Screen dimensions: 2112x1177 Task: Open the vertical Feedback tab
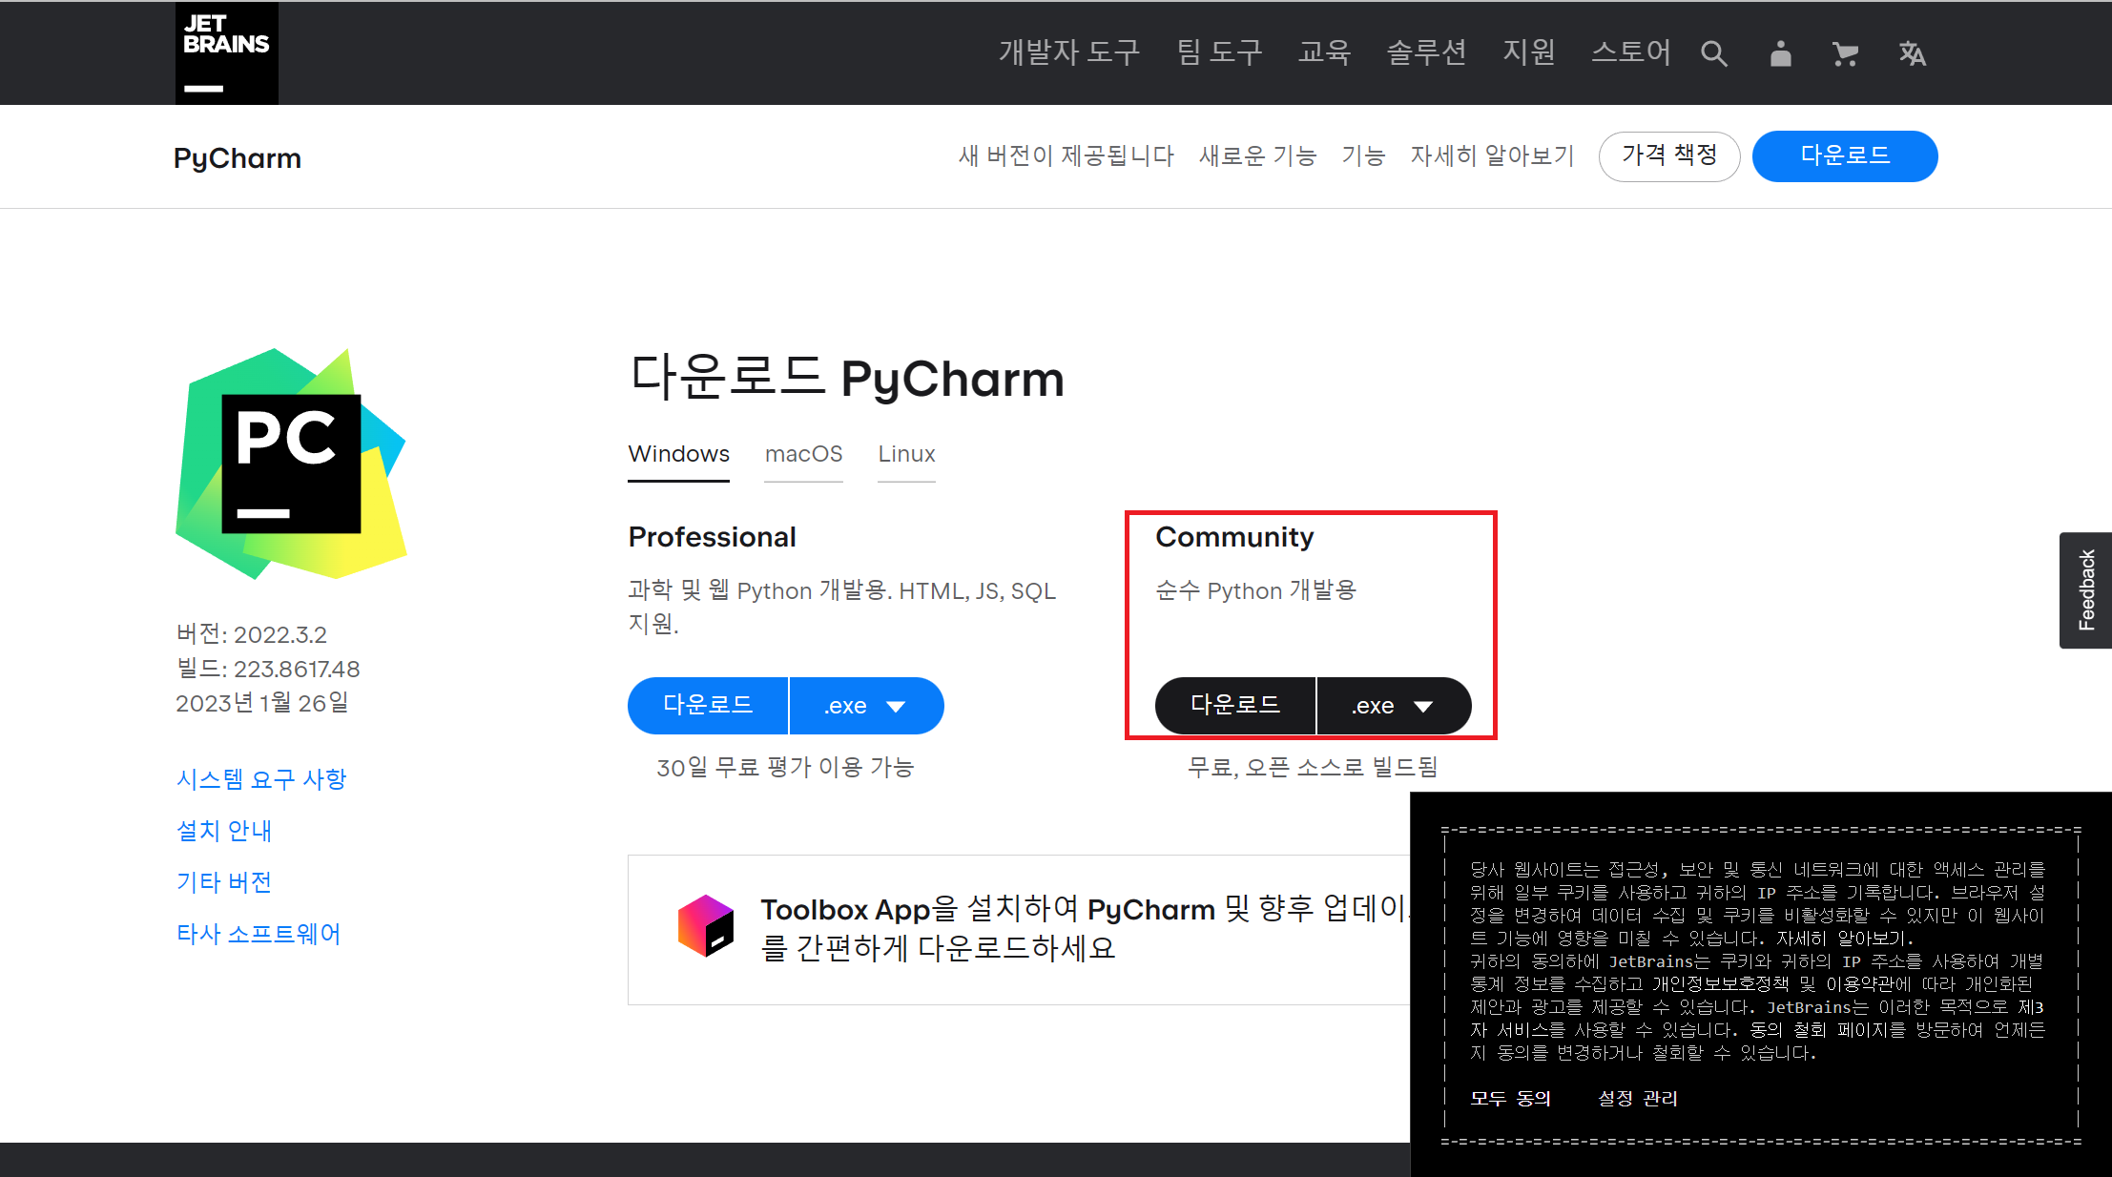point(2086,590)
